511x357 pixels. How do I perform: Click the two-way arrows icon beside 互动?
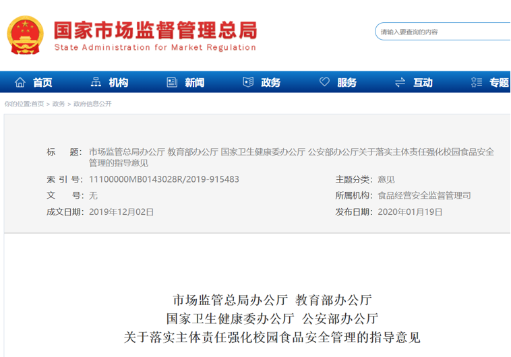400,82
